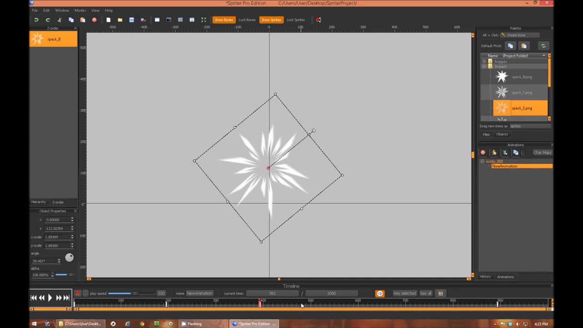
Task: Click the red delete icon in the top toolbar
Action: [94, 20]
